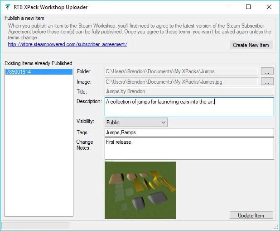Minimize the Workshop Uploader window
Screen dimensions: 280x231
(228, 7)
